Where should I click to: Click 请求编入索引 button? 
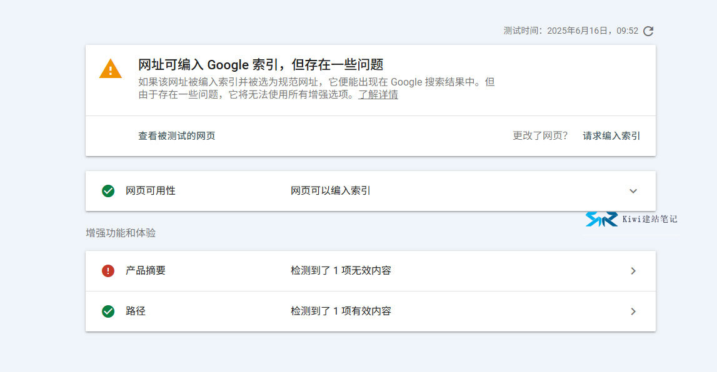(x=611, y=135)
